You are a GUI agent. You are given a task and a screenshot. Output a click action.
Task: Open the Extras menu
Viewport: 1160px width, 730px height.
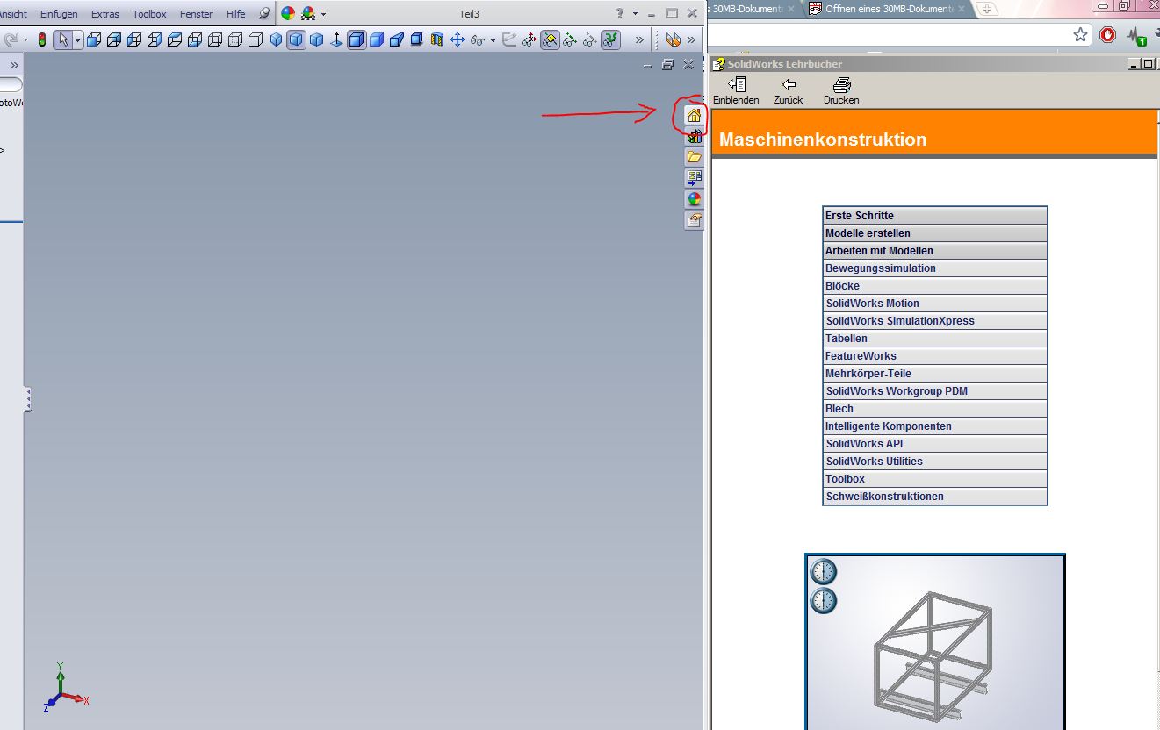pyautogui.click(x=105, y=14)
